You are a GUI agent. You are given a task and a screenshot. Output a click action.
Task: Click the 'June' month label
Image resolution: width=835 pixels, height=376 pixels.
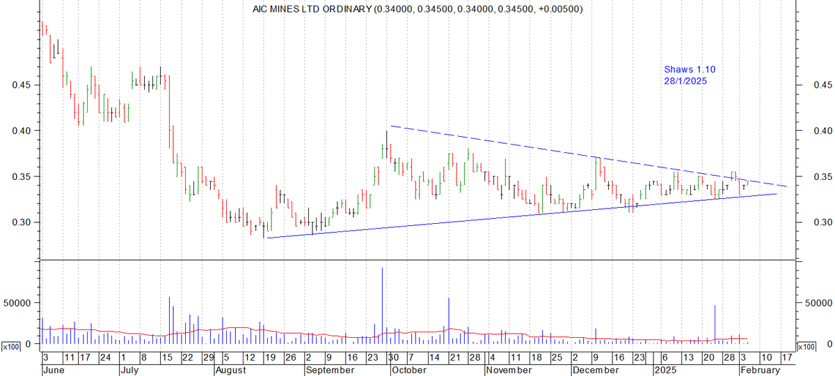53,370
